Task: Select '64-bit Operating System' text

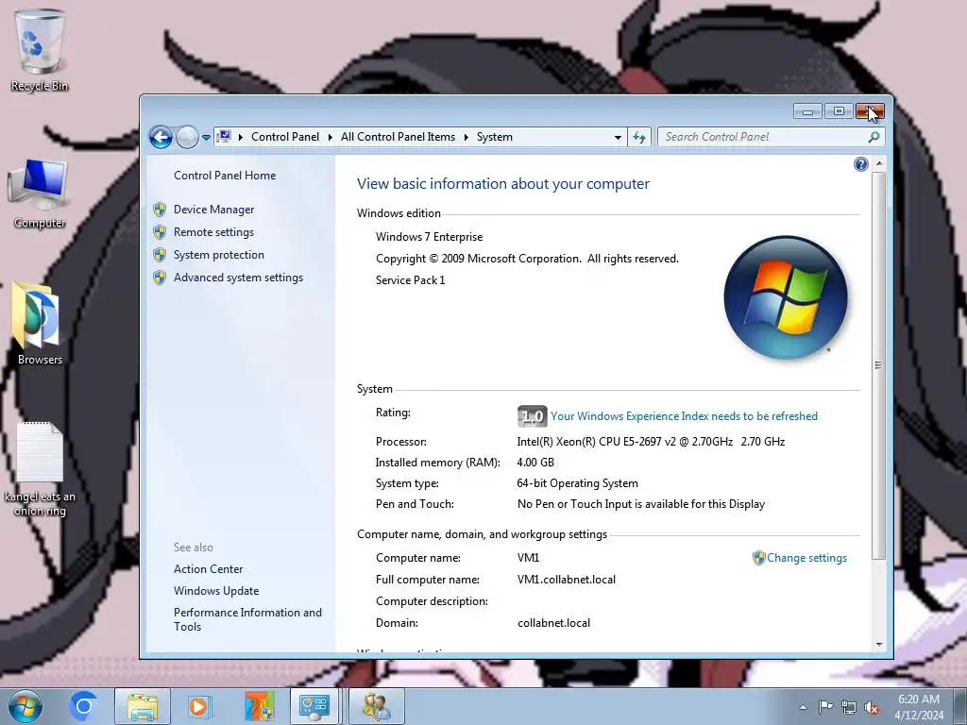Action: click(577, 483)
